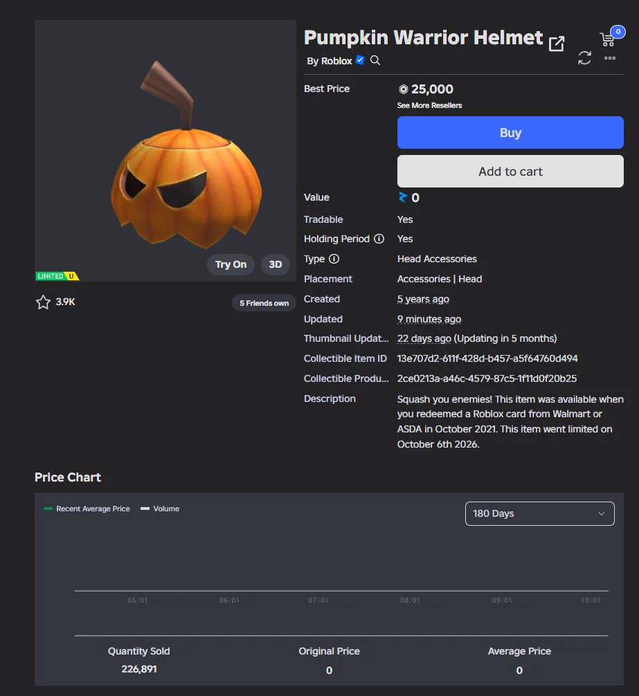Open item in new tab via external-link icon
This screenshot has height=696, width=639.
(x=557, y=44)
